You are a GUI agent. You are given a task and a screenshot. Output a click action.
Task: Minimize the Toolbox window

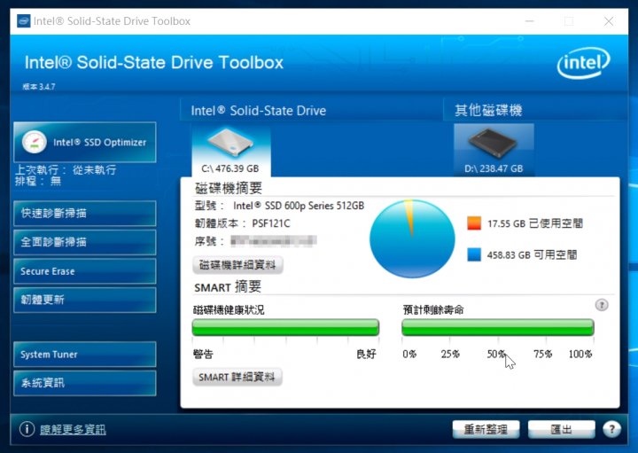529,21
